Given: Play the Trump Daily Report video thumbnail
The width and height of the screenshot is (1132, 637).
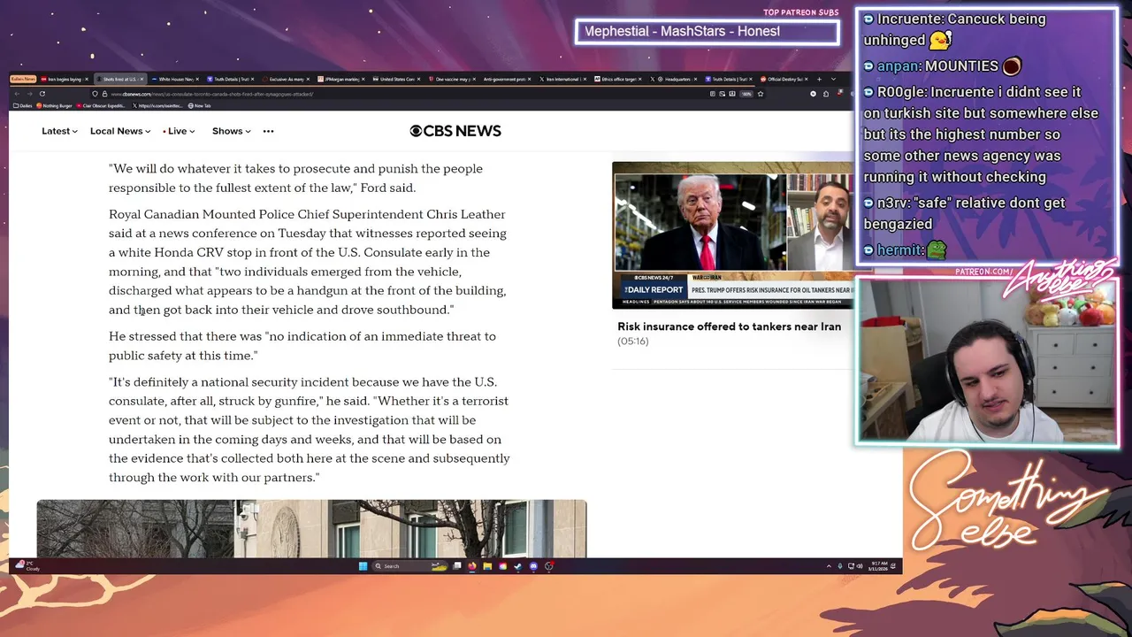Looking at the screenshot, I should [x=733, y=234].
